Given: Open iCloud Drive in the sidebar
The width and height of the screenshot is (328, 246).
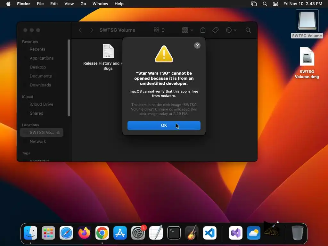Looking at the screenshot, I should coord(41,104).
